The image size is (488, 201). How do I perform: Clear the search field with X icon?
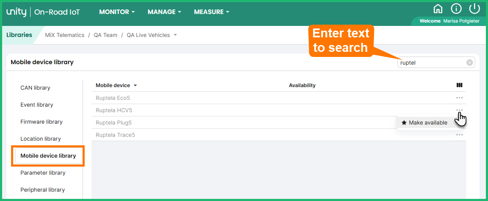469,63
